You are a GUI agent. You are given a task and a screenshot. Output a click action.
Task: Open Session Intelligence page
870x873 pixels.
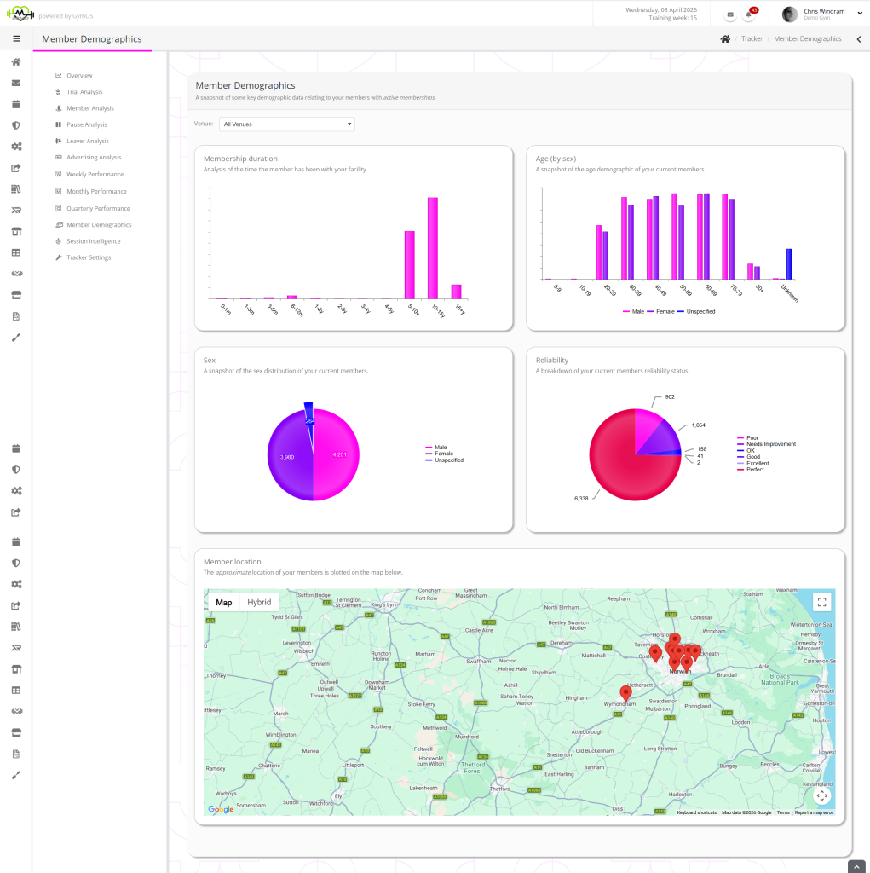point(93,241)
